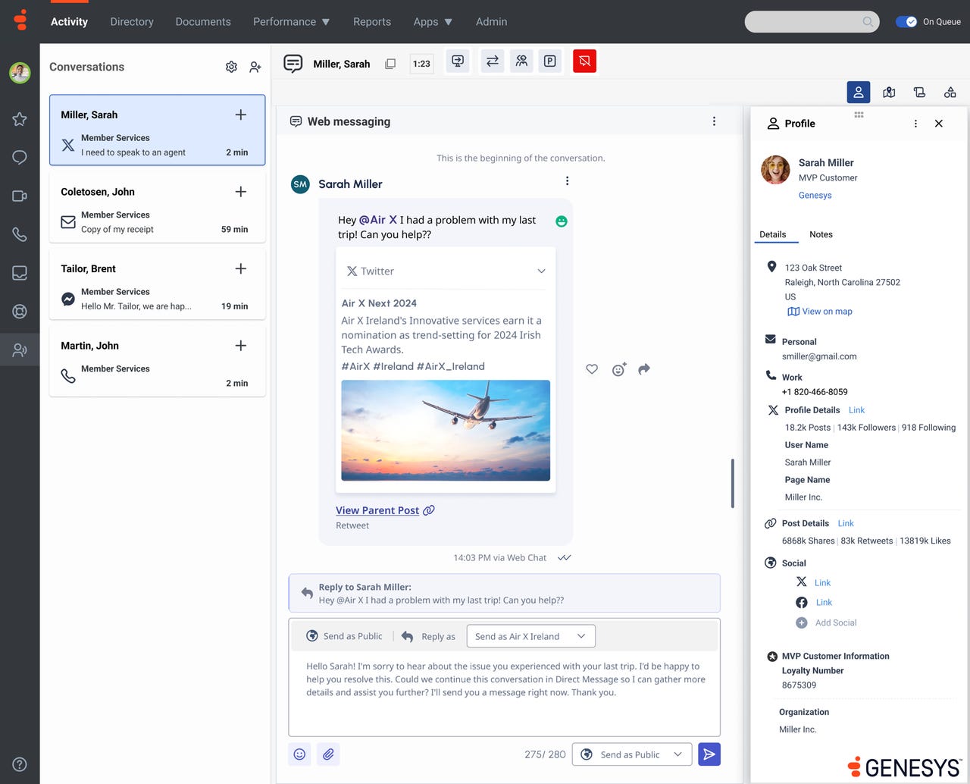Select the video icon in left sidebar
The image size is (970, 784).
pyautogui.click(x=20, y=196)
